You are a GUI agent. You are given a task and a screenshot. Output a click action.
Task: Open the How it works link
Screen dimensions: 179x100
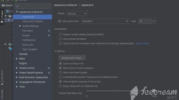[142, 43]
